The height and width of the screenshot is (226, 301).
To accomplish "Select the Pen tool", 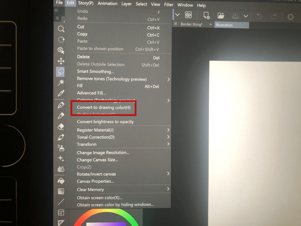I will point(61,105).
